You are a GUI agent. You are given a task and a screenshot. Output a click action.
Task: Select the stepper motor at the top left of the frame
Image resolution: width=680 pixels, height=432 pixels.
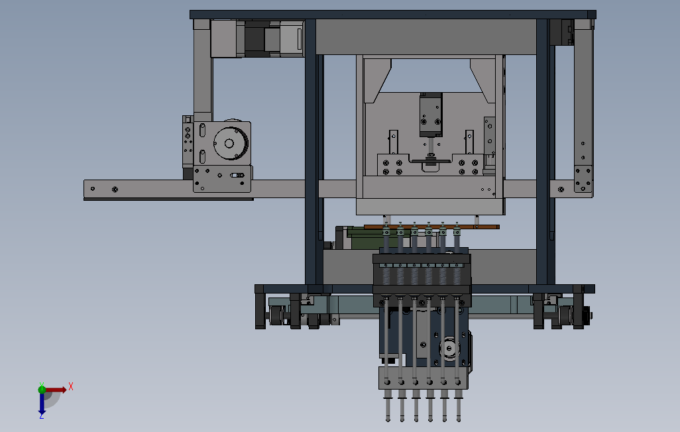256,39
